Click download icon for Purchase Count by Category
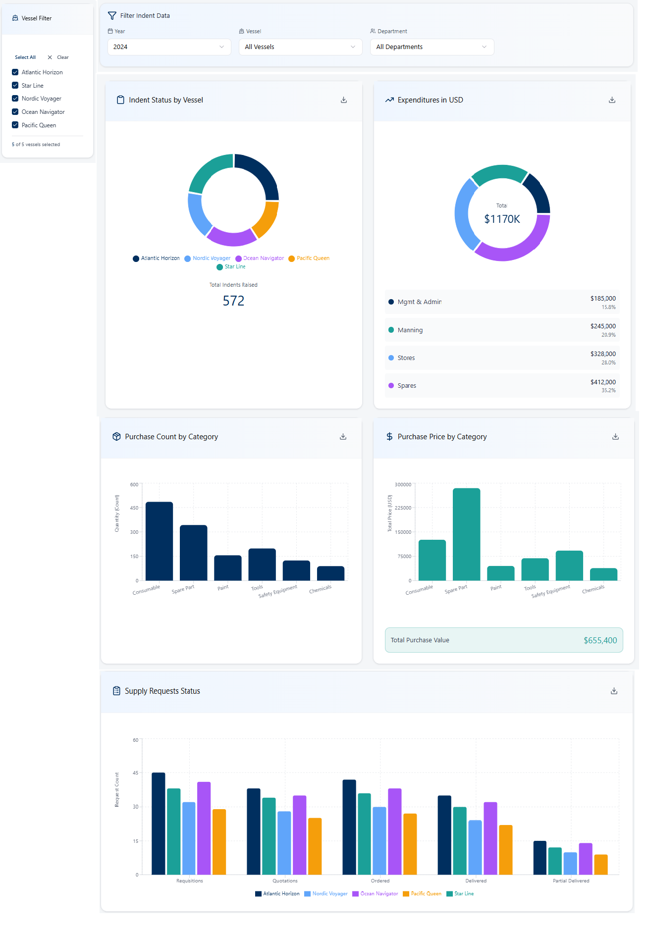 click(x=343, y=437)
